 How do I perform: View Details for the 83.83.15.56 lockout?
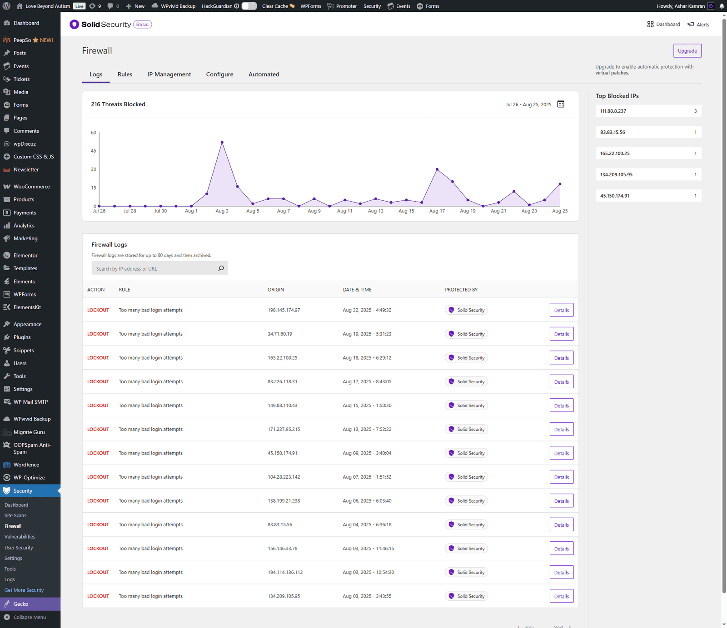coord(562,525)
